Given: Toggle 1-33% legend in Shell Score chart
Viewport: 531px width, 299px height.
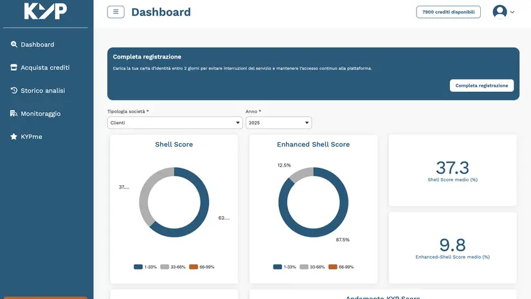Looking at the screenshot, I should click(x=145, y=267).
